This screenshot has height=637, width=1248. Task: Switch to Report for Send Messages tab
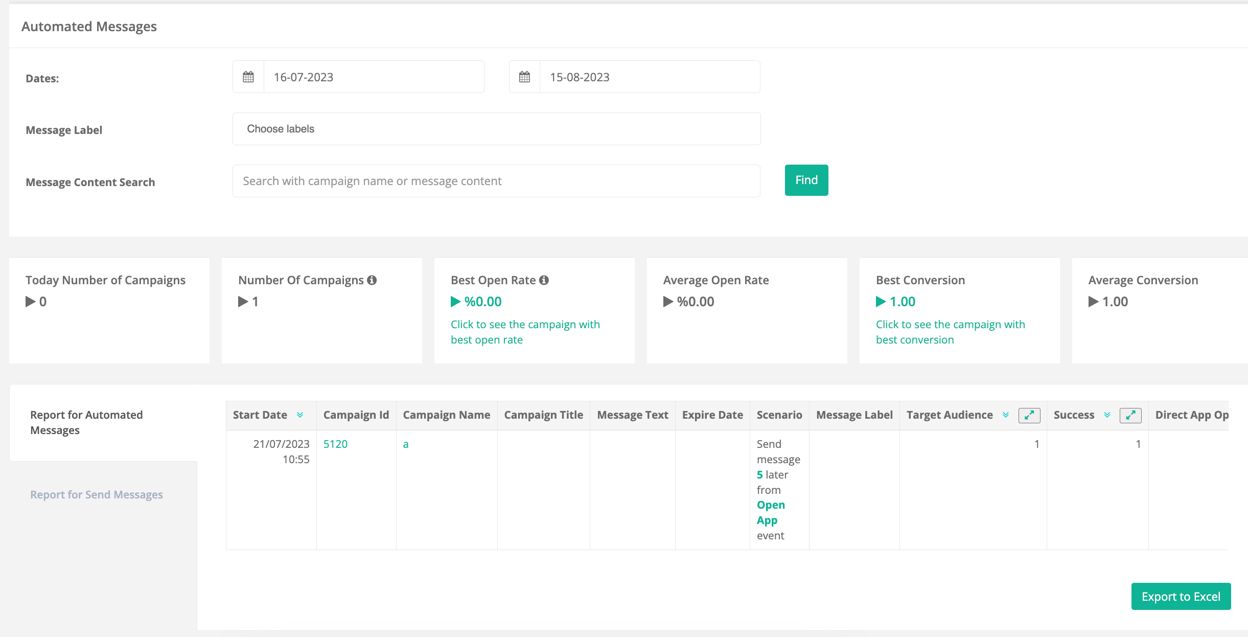pos(97,494)
